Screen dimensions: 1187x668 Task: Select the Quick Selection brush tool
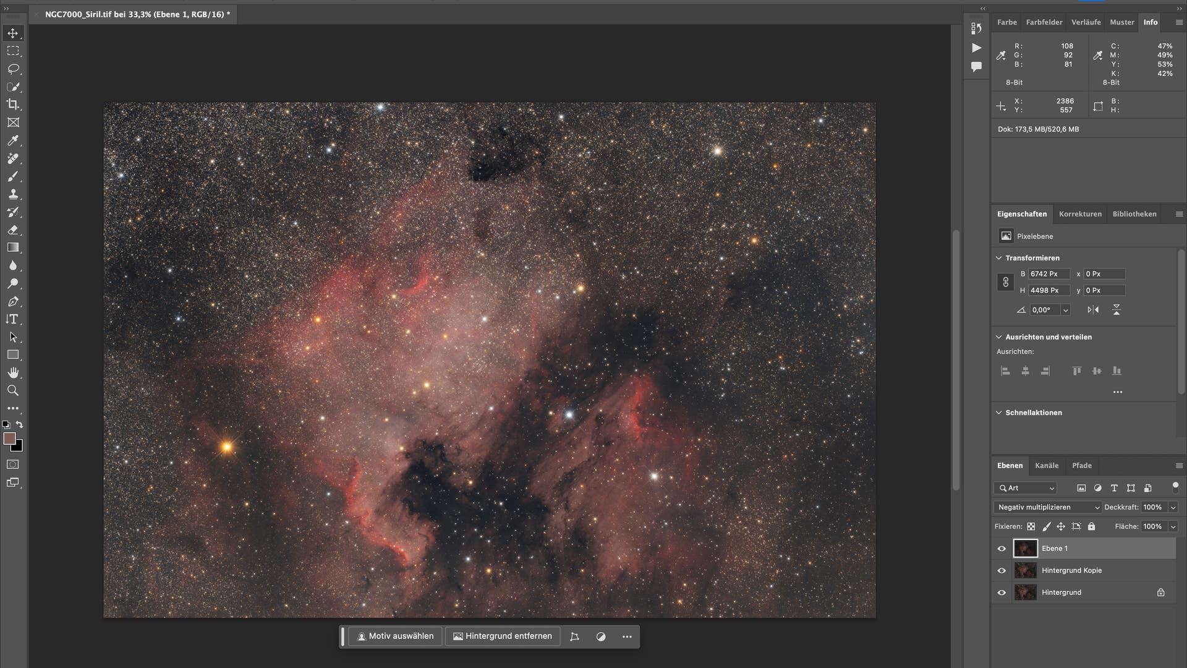point(13,87)
